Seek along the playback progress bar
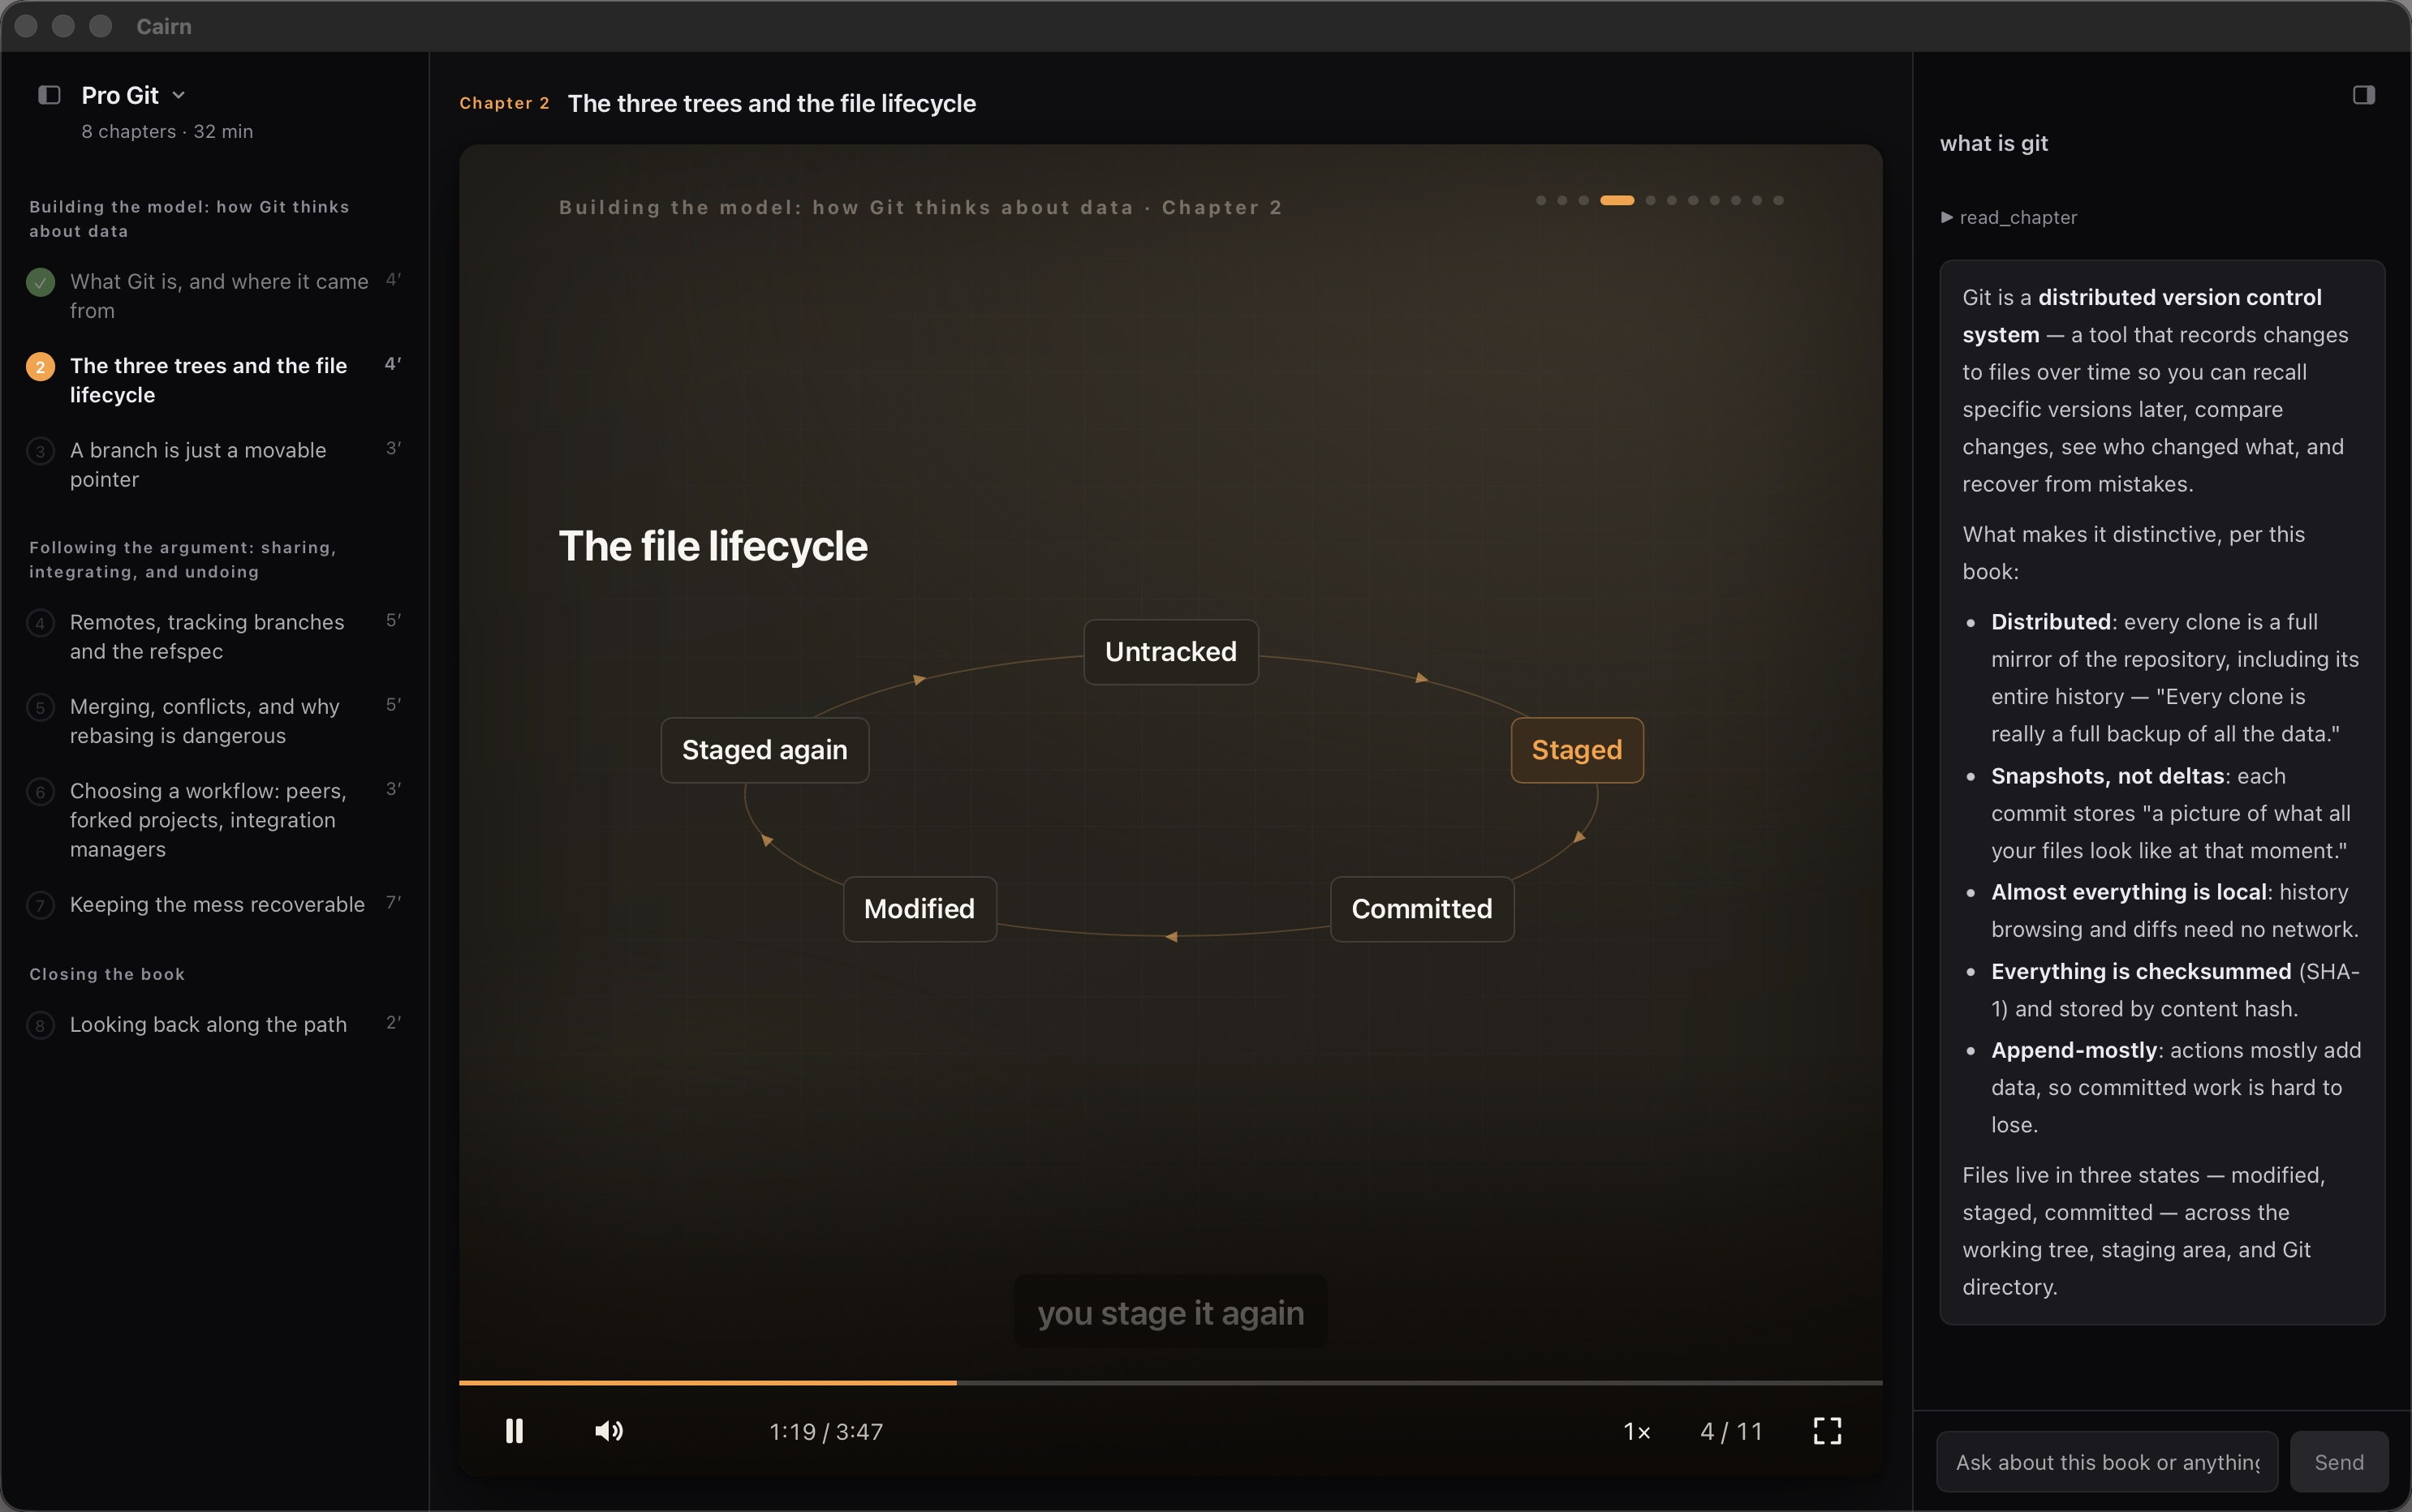The image size is (2412, 1512). click(x=1170, y=1382)
